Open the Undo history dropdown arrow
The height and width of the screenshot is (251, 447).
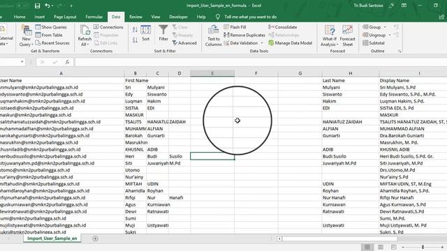[x=53, y=6]
